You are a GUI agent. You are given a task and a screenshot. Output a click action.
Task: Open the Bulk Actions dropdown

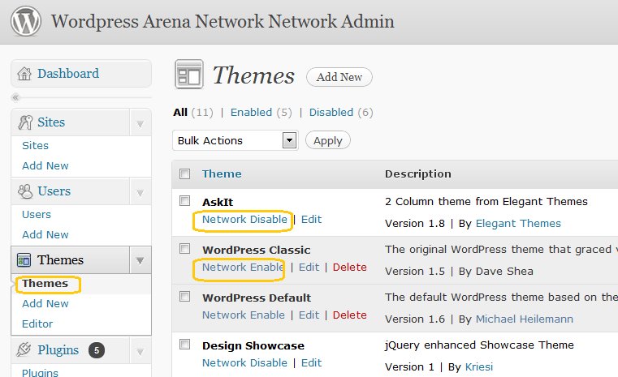click(235, 140)
